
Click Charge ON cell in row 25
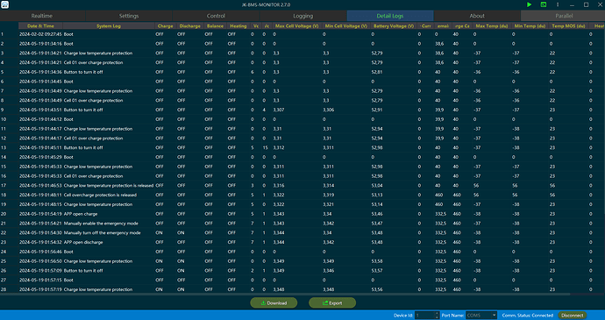pyautogui.click(x=159, y=261)
